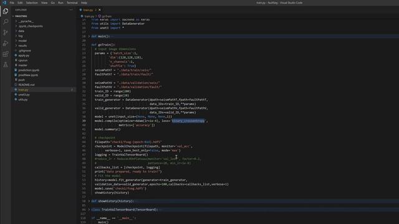This screenshot has width=399, height=224.
Task: Open the Testing flask view
Action: [6, 65]
